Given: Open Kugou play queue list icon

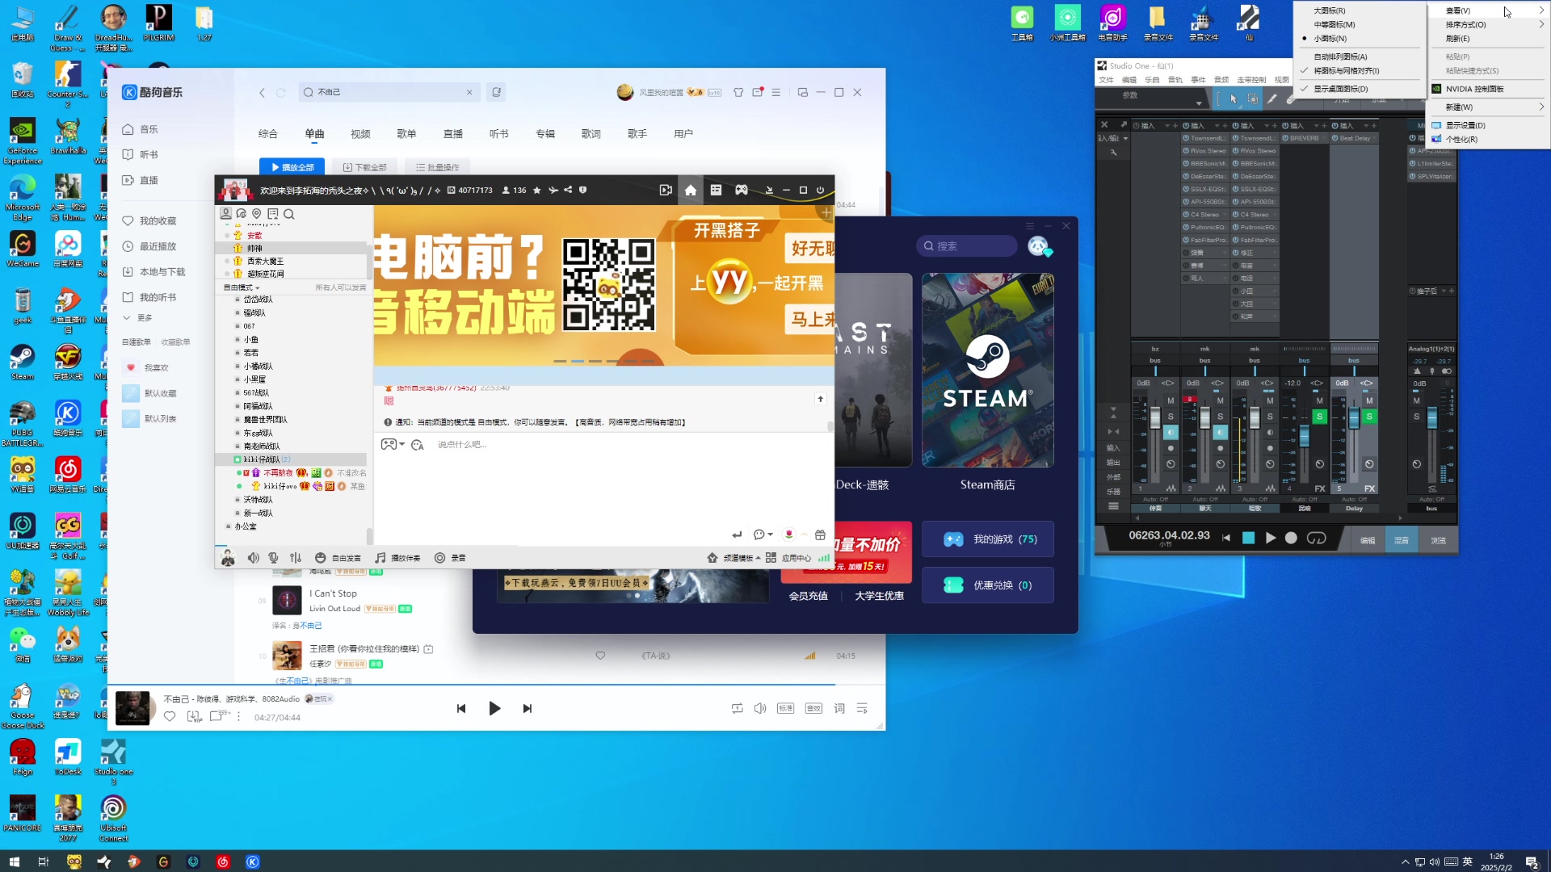Looking at the screenshot, I should point(862,708).
